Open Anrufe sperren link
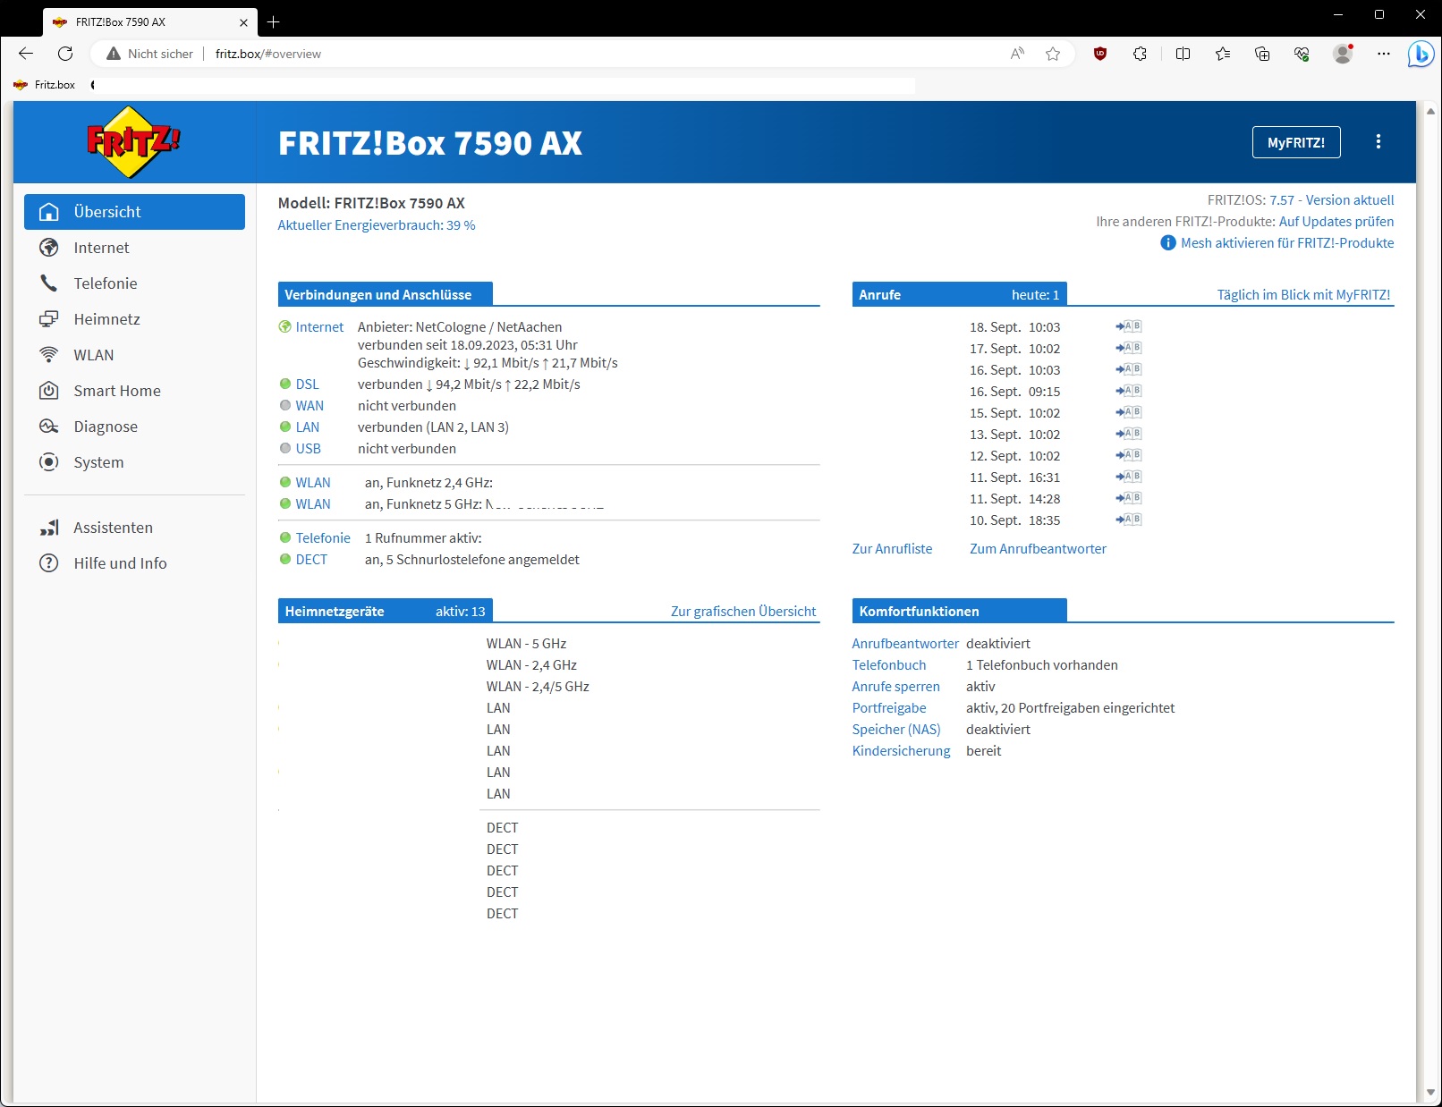The image size is (1442, 1107). pyautogui.click(x=895, y=687)
